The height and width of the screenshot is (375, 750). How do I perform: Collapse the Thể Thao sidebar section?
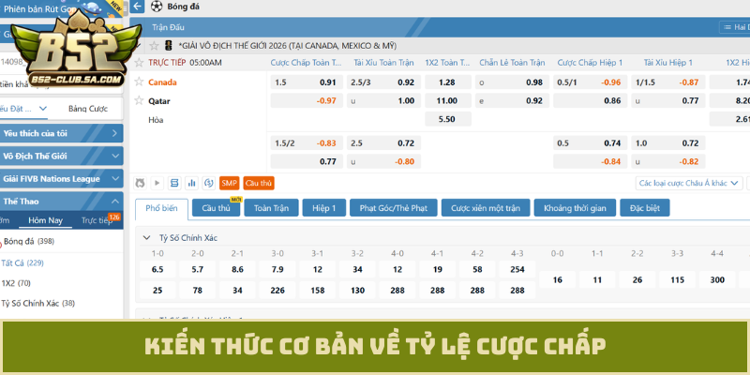point(61,202)
